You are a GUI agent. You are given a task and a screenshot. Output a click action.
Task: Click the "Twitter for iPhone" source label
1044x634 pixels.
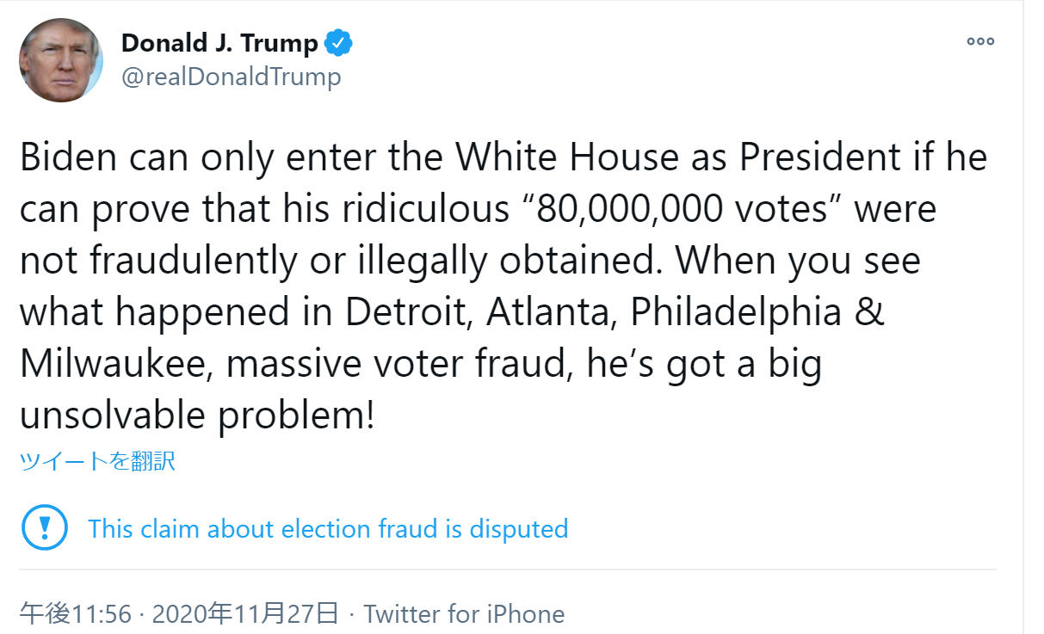(x=464, y=613)
